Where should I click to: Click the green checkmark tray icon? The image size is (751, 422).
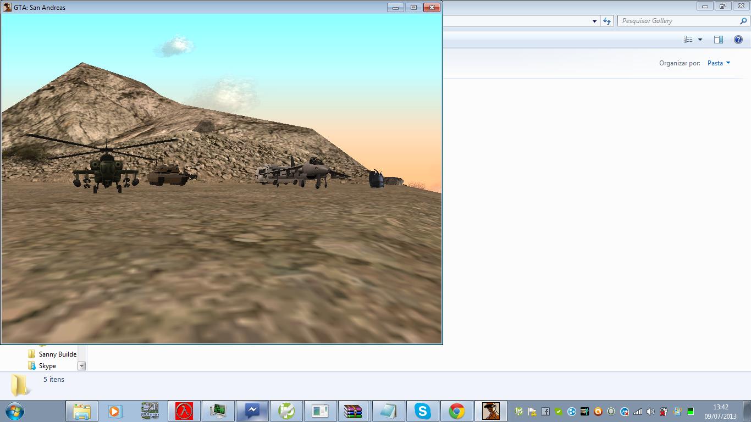[x=559, y=412]
